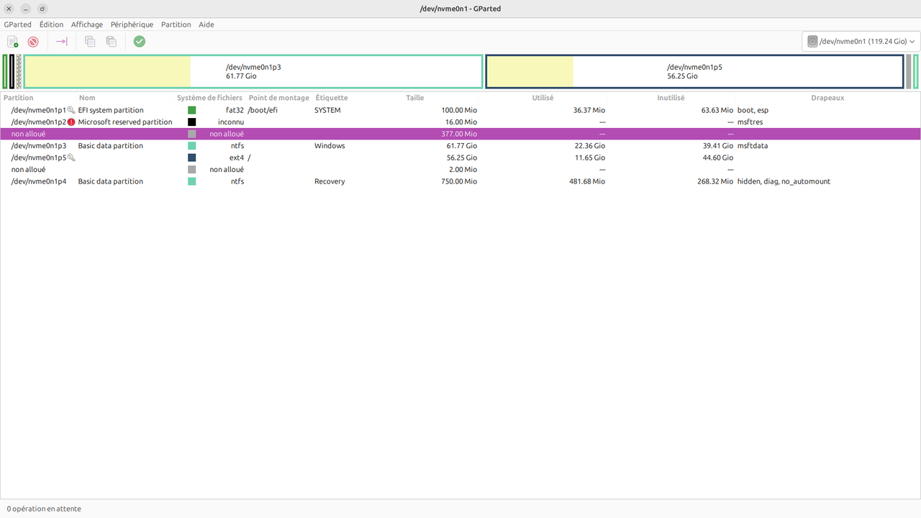921x518 pixels.
Task: Click the 11.65 Gio used cell
Action: coord(590,158)
